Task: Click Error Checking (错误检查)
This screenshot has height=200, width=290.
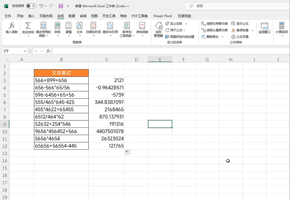Action: (x=240, y=30)
